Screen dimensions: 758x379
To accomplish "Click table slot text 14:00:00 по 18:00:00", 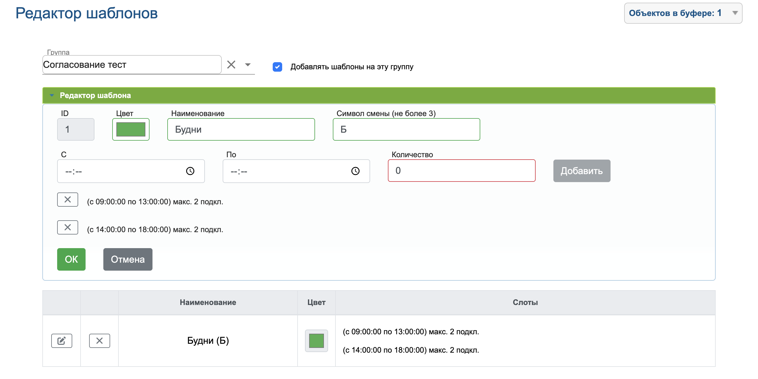I will coord(411,350).
